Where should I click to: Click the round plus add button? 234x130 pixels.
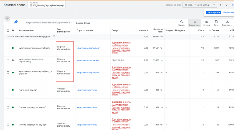(7, 19)
